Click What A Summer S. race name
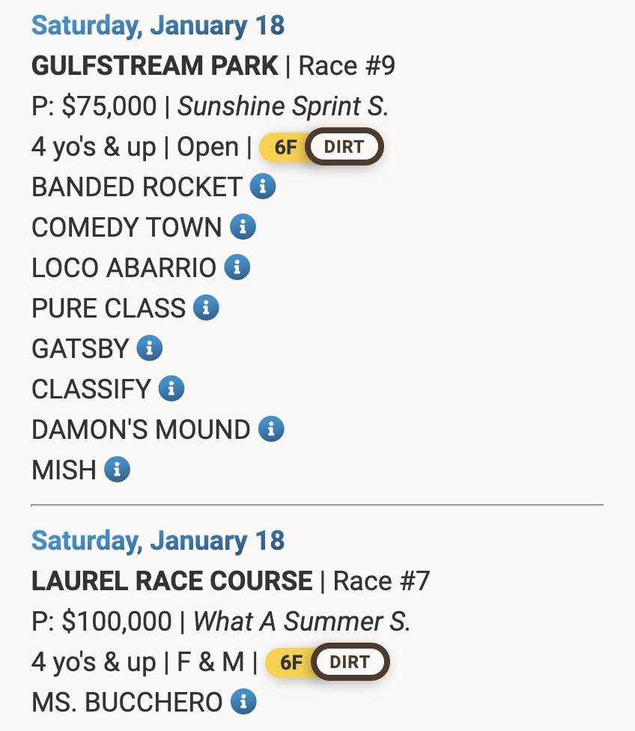 [x=302, y=622]
